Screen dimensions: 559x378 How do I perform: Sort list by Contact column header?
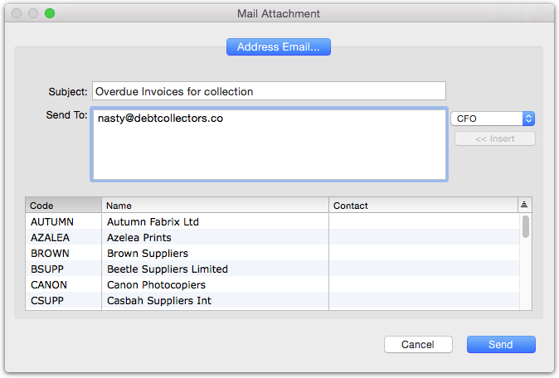[423, 206]
